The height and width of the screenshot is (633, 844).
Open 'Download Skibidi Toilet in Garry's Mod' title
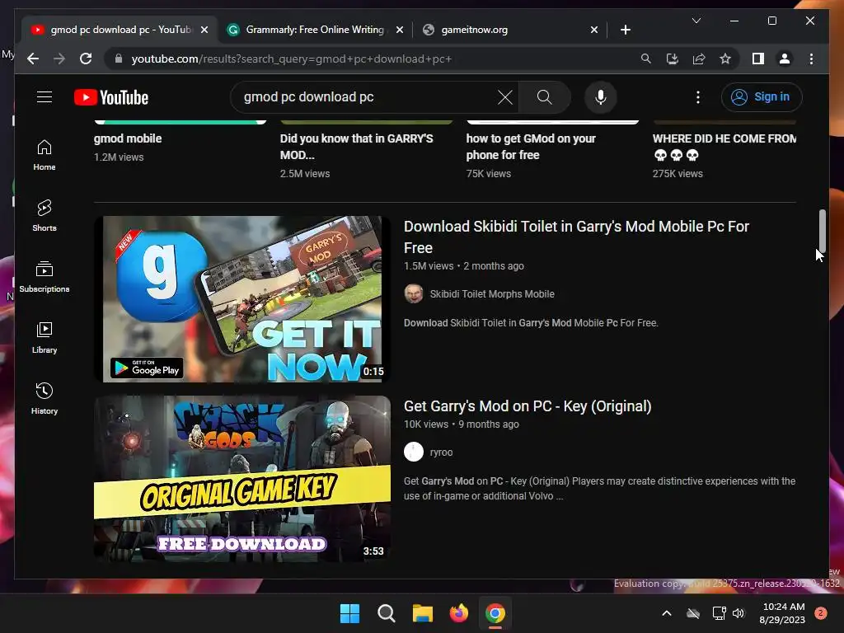click(576, 237)
